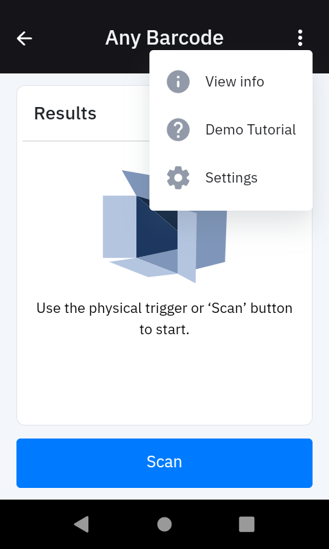Viewport: 329px width, 549px height.
Task: Open Demo Tutorial from the menu
Action: point(231,130)
